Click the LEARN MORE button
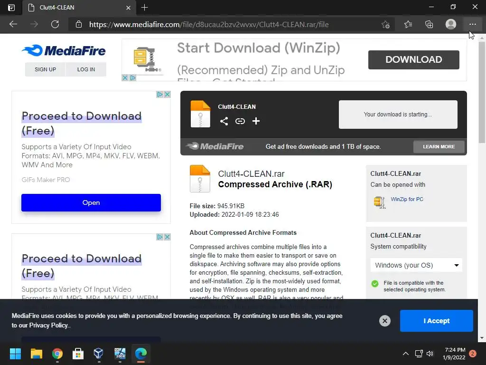 (439, 146)
